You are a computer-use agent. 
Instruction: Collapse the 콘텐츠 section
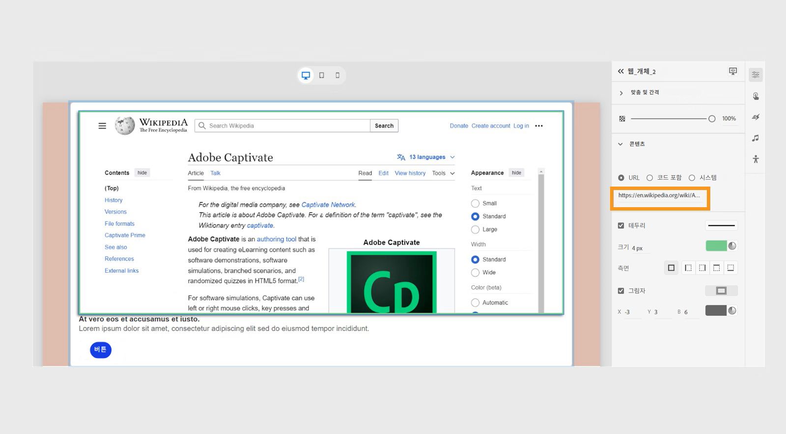[x=620, y=144]
